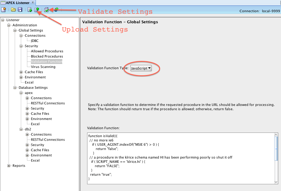Click the 'return "FALSE";' line in the code
This screenshot has height=191, width=281.
(x=107, y=166)
